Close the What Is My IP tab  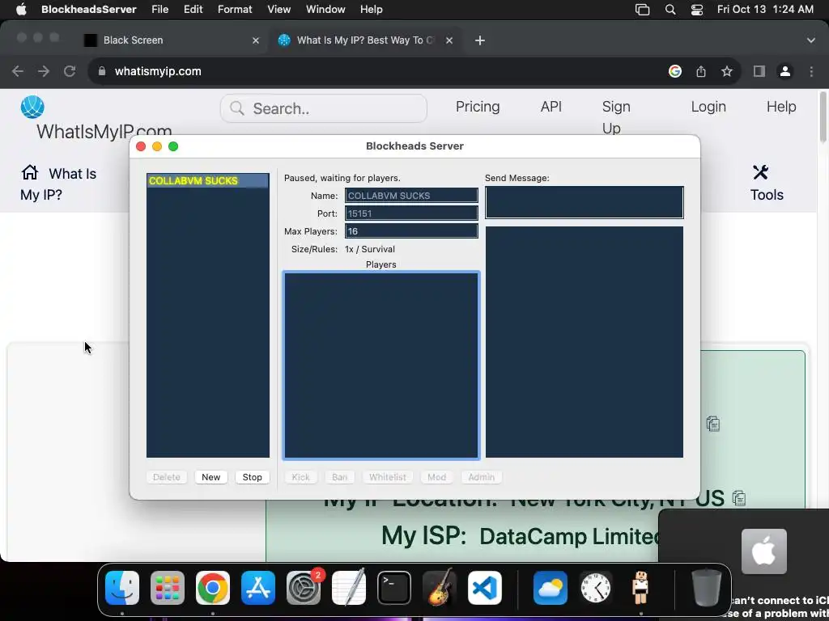(x=449, y=40)
